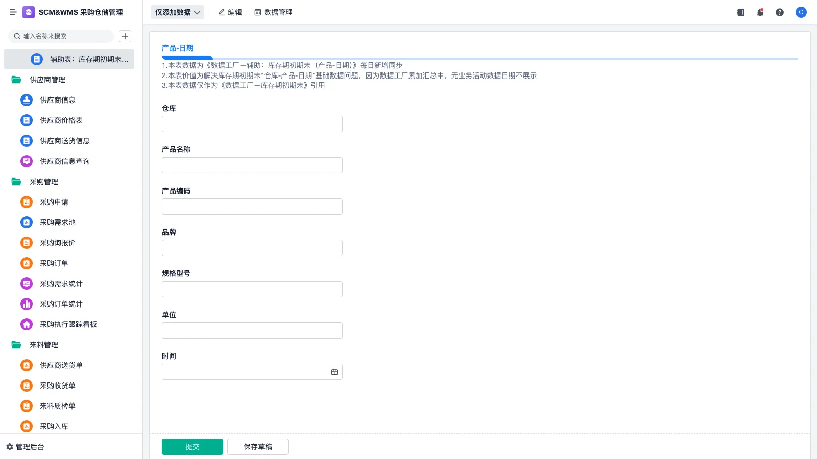Click 编辑 in the top toolbar
The image size is (817, 459).
coord(230,12)
